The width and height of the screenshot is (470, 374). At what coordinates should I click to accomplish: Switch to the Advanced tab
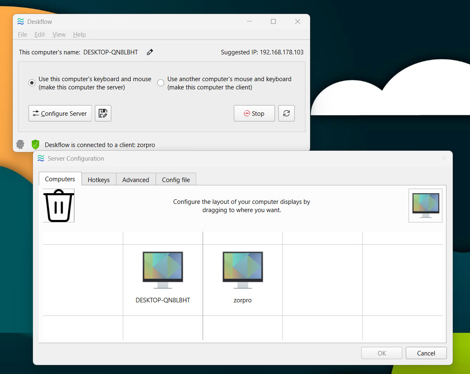[x=136, y=180]
